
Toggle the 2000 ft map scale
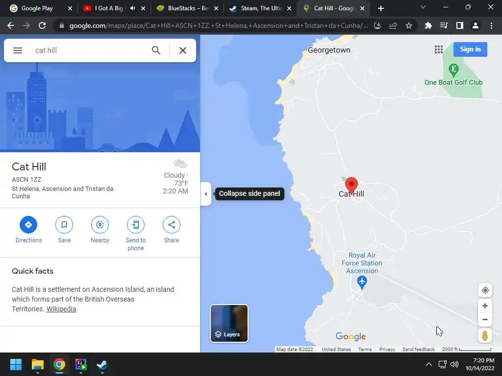[467, 349]
